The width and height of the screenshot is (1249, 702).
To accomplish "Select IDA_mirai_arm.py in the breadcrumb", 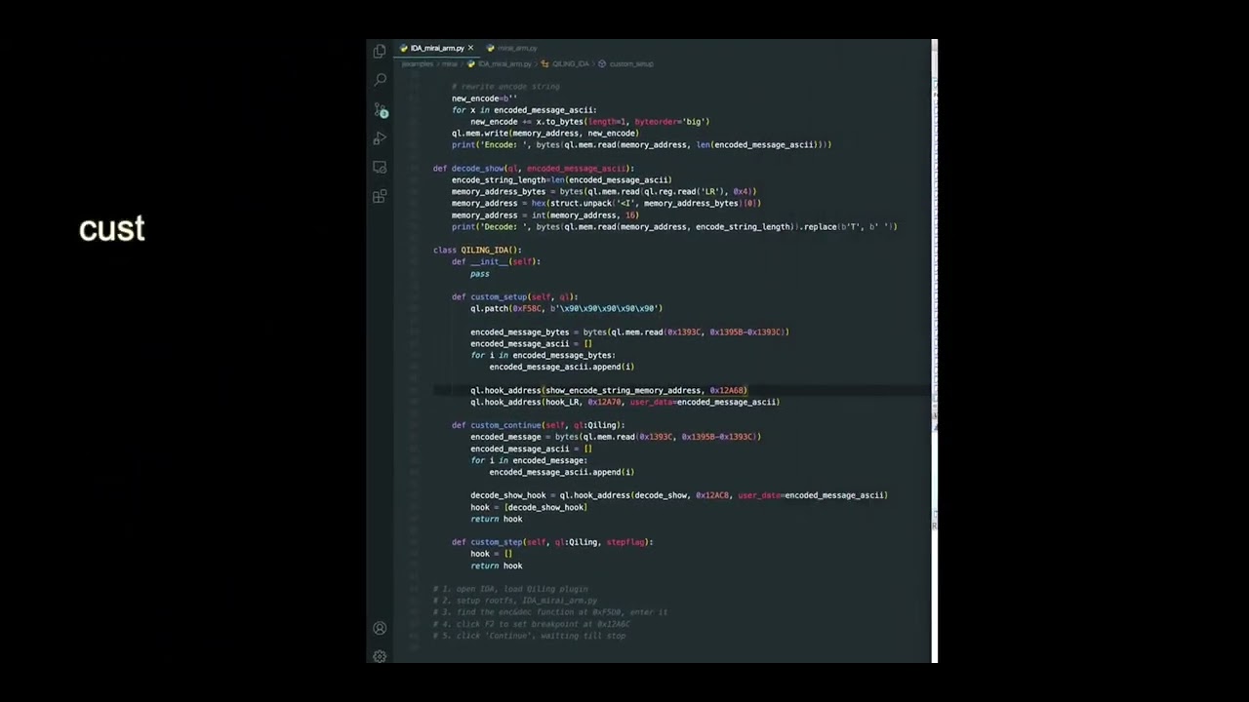I will pos(504,63).
